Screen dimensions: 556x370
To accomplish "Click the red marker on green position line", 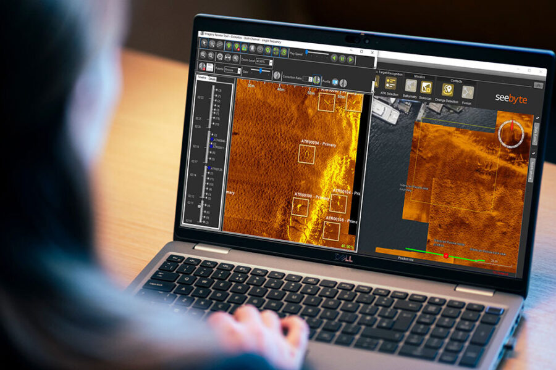I will (445, 255).
